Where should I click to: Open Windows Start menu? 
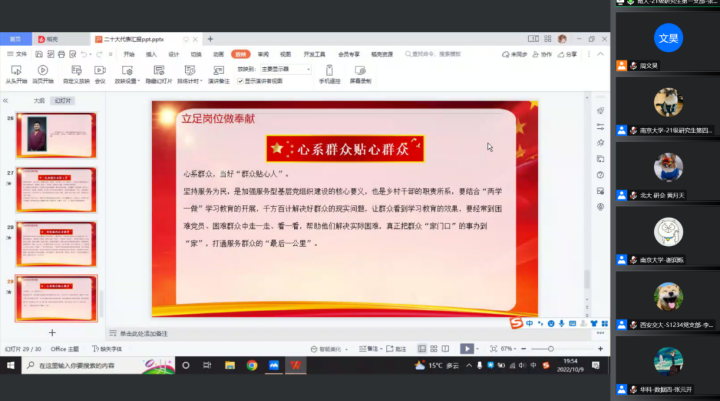(x=10, y=365)
